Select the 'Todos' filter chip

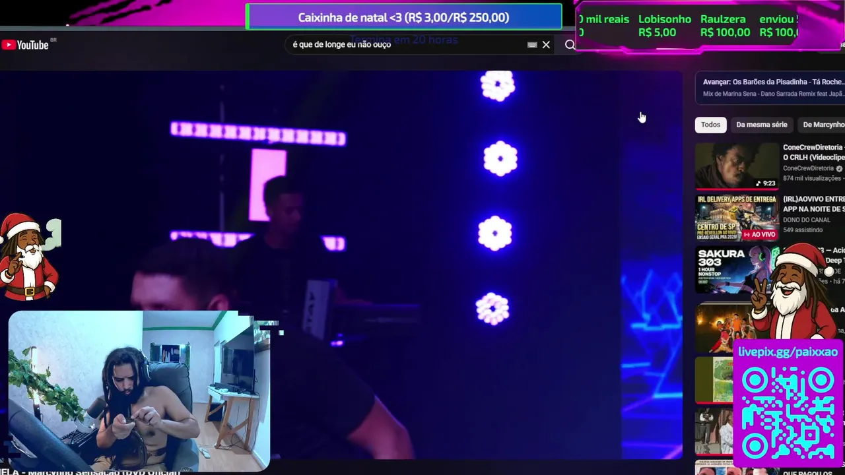point(710,125)
